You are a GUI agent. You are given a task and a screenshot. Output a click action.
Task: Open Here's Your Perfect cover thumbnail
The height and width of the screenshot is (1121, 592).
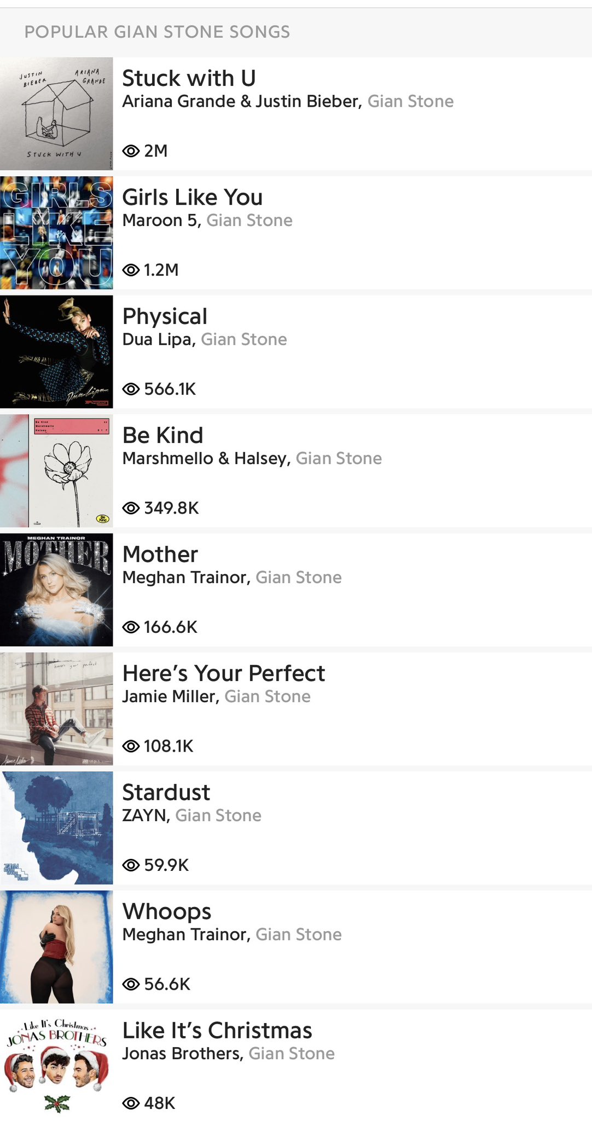[x=56, y=708]
